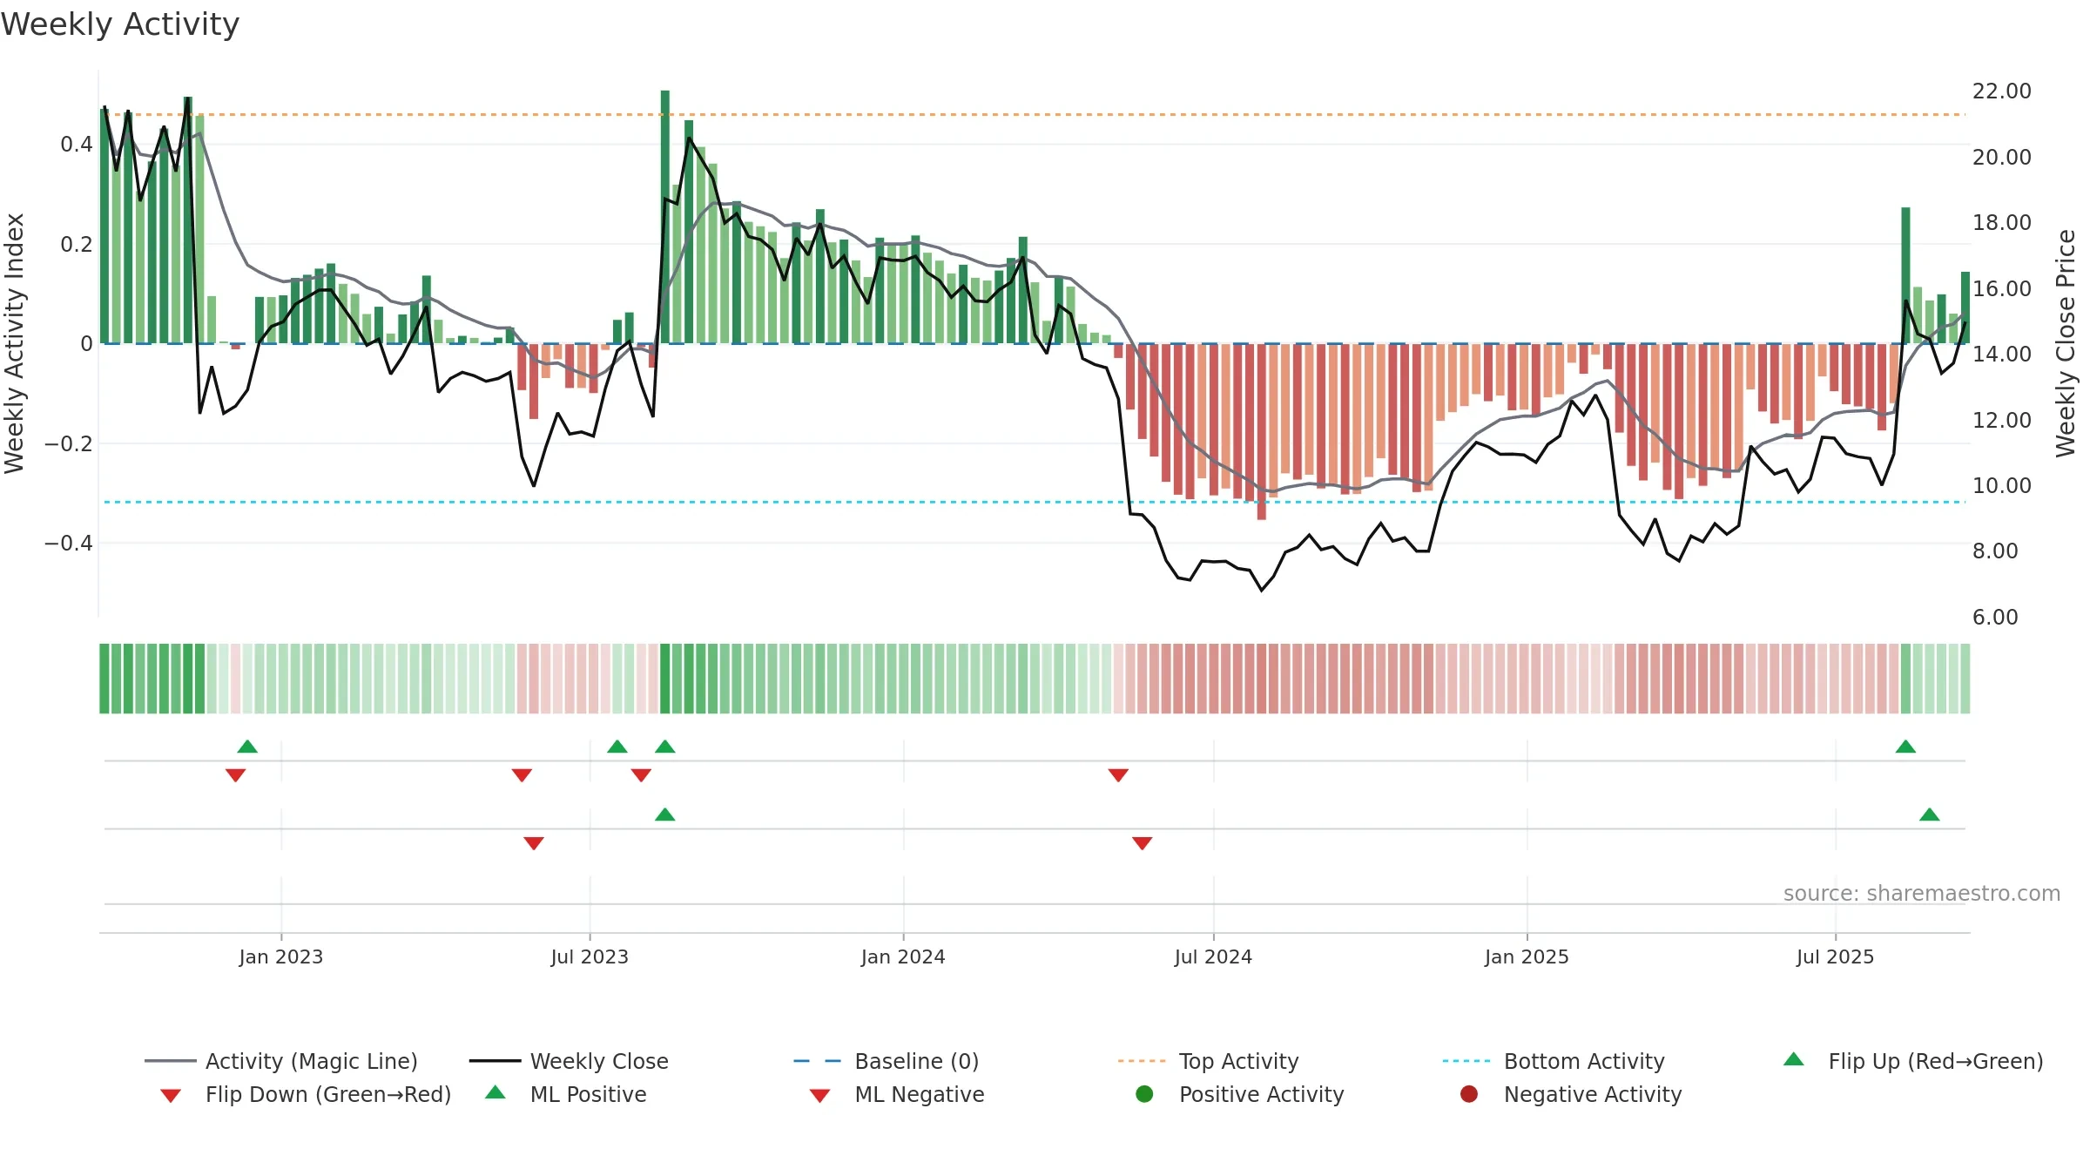Click the 14.00 price axis value
2090x1176 pixels.
(x=2002, y=354)
